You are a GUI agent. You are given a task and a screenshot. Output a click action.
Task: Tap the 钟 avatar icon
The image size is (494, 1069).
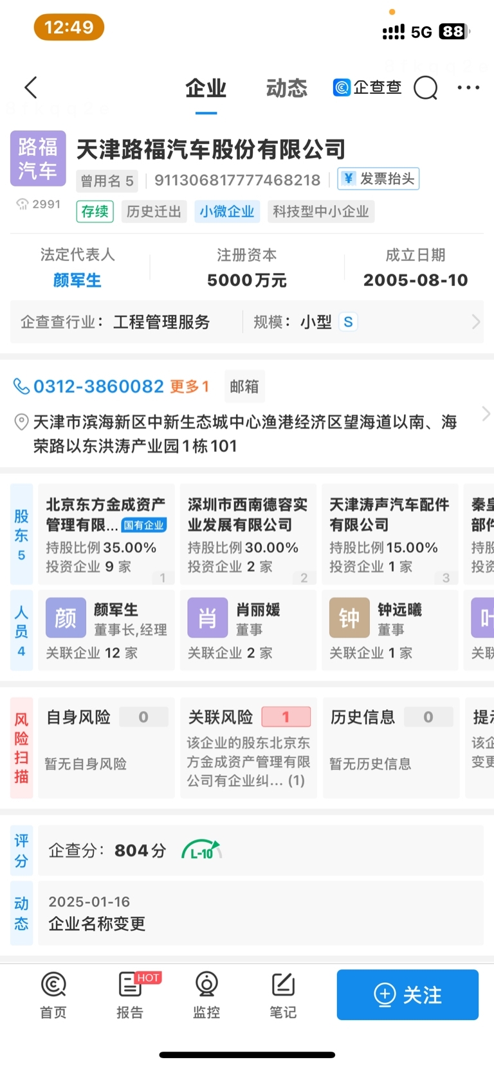point(349,618)
